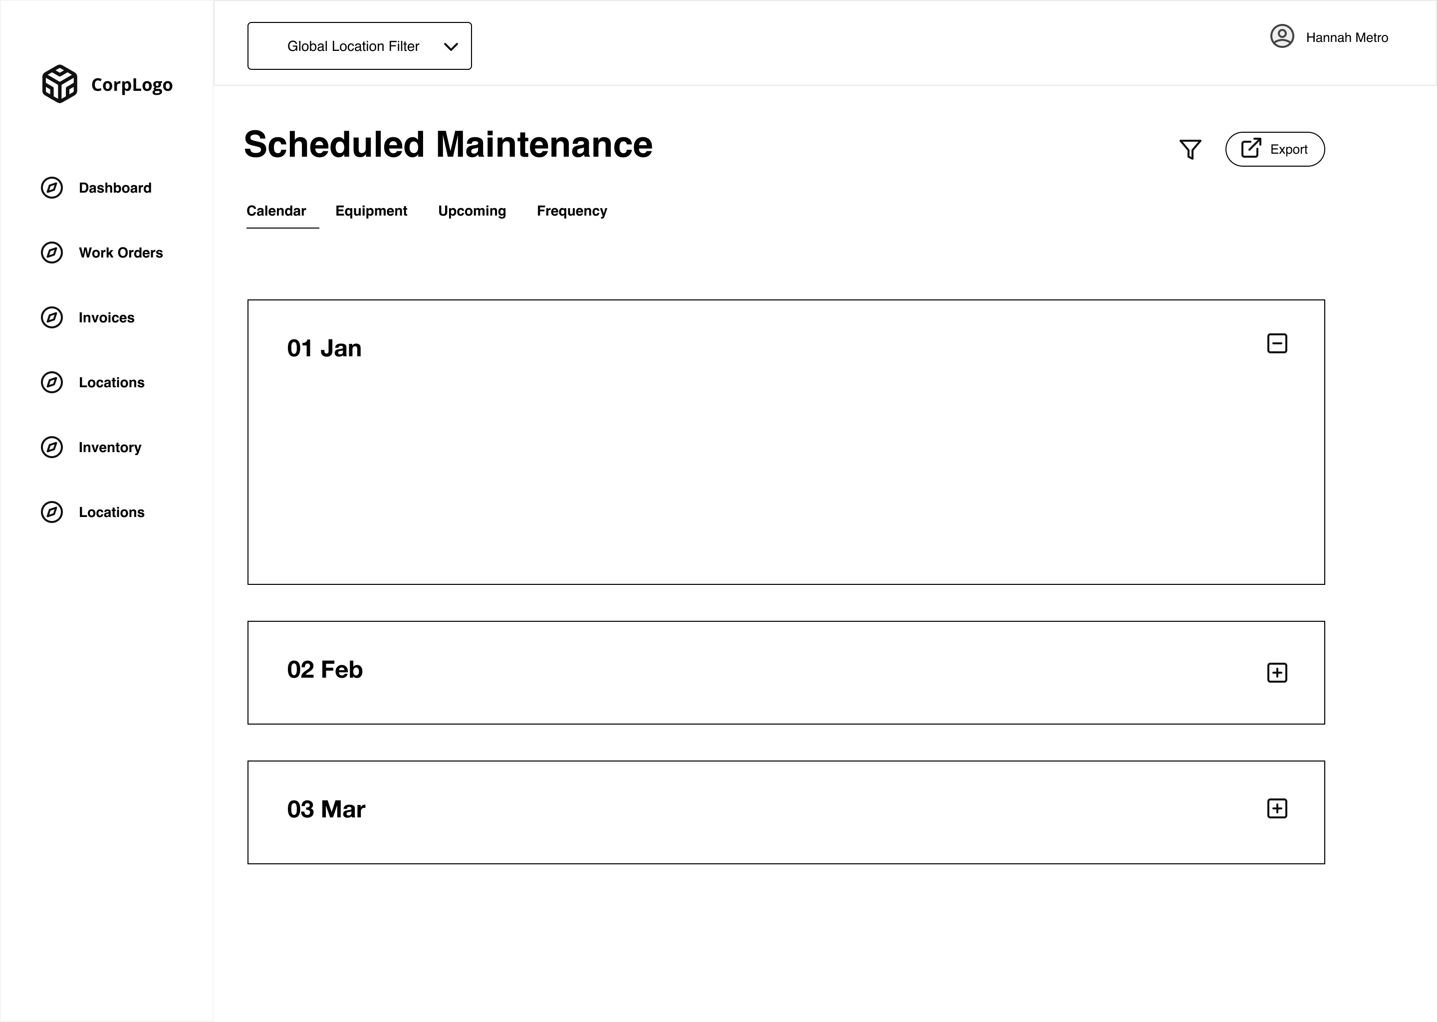Switch to the Upcoming tab
This screenshot has height=1022, width=1437.
pos(472,211)
